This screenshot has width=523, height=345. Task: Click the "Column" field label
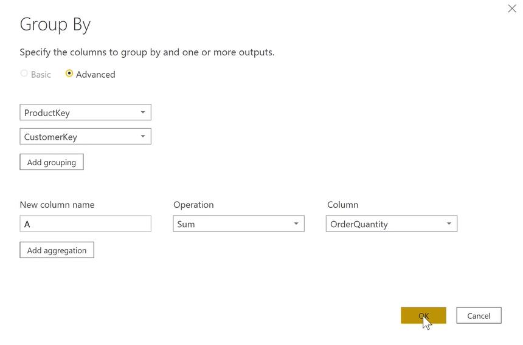point(343,205)
